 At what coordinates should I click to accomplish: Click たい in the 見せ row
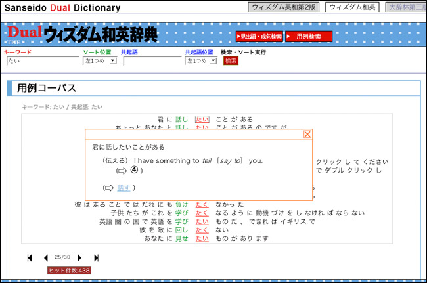click(202, 238)
